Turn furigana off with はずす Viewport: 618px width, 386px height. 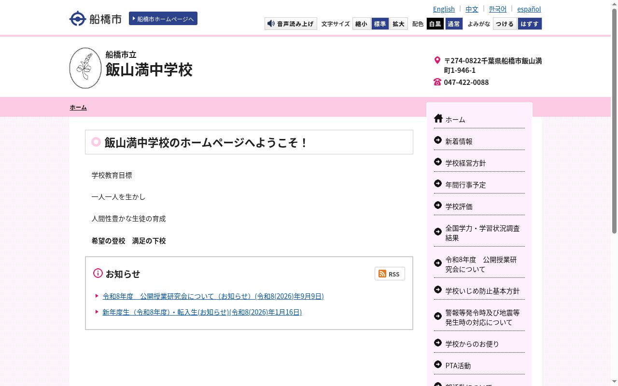click(530, 24)
